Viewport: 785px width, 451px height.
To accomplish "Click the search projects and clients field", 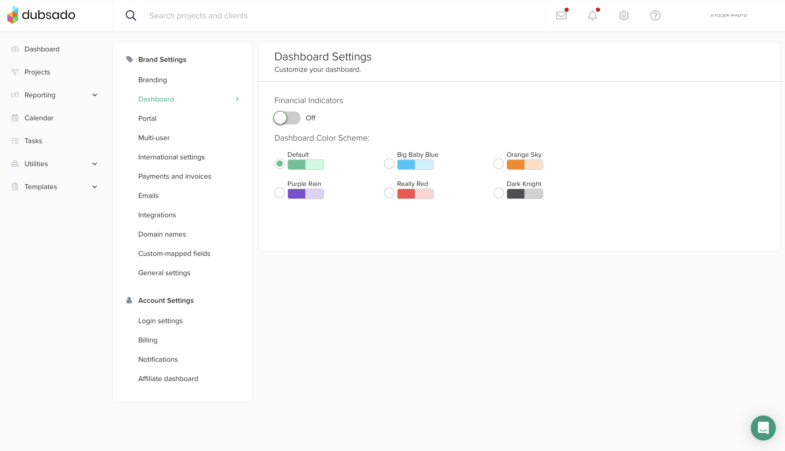I will [x=314, y=16].
